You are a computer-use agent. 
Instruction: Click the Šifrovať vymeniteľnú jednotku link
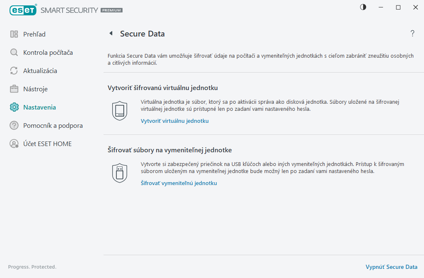click(178, 183)
